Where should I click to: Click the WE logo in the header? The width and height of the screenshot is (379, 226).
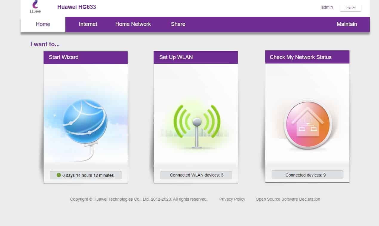[x=35, y=7]
